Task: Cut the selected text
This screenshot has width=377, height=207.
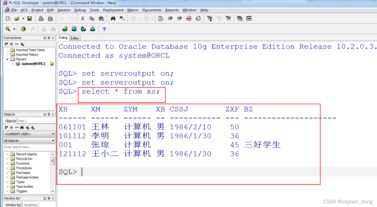Action: coord(83,18)
